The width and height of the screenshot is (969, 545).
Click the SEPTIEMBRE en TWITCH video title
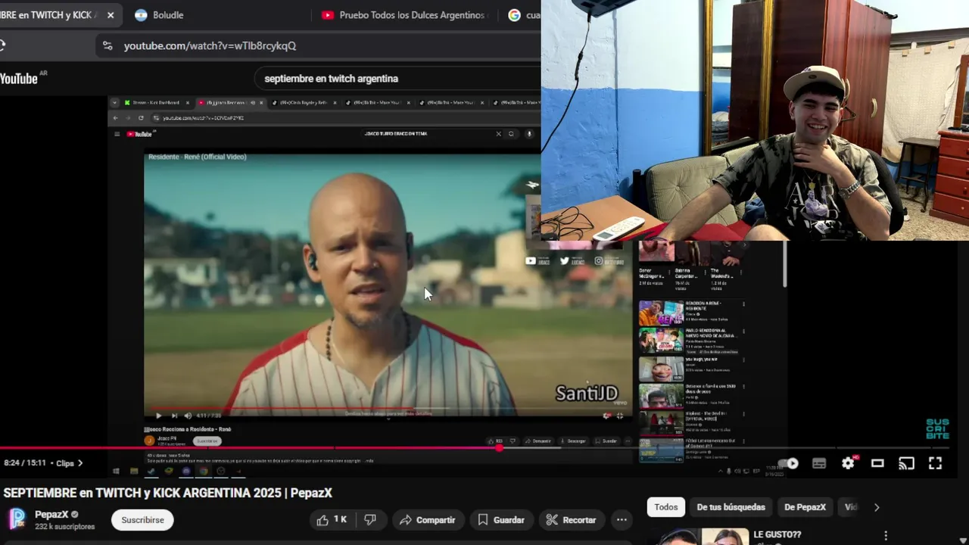pyautogui.click(x=167, y=493)
